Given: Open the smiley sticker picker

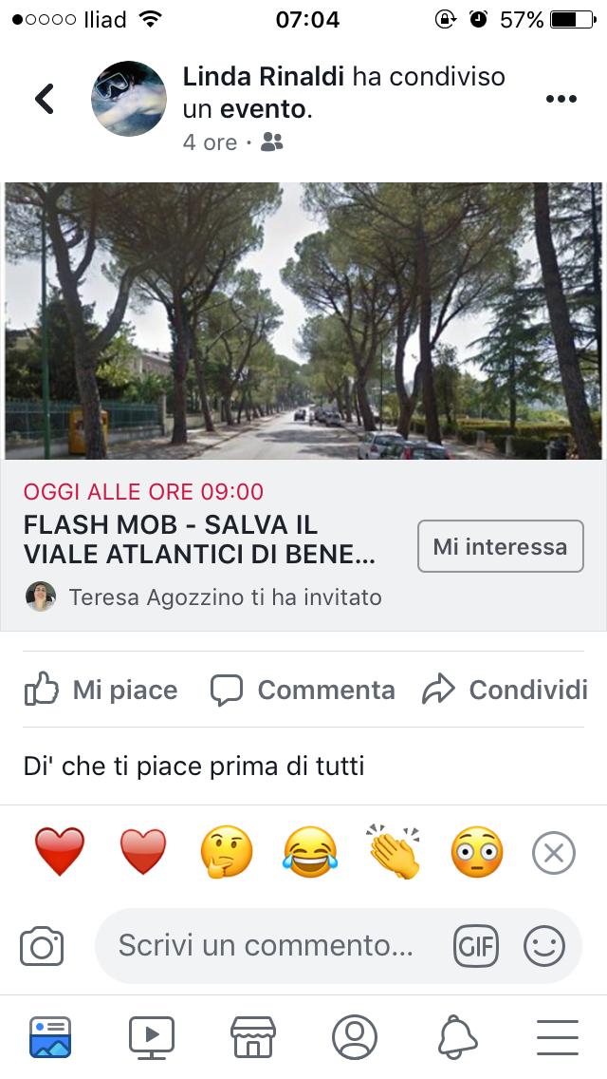Looking at the screenshot, I should click(544, 946).
